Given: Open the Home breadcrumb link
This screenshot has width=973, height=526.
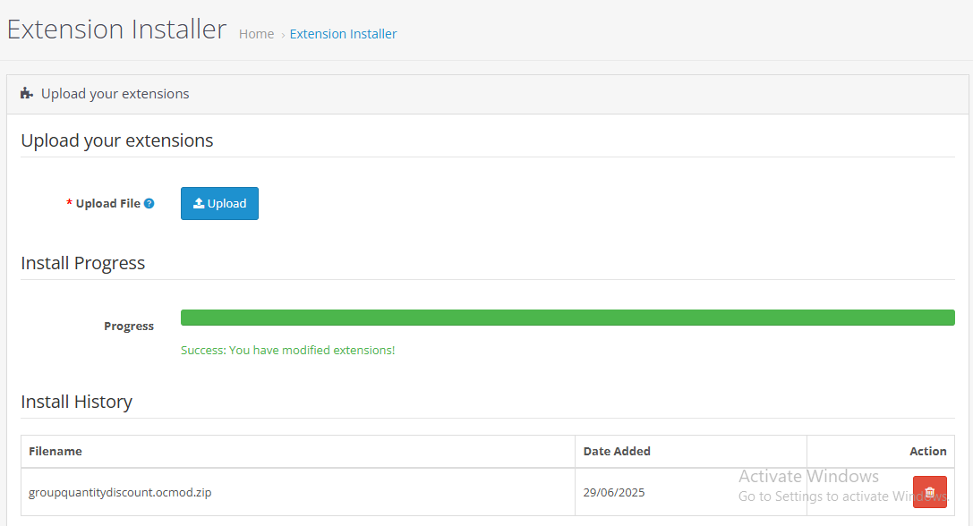Looking at the screenshot, I should pyautogui.click(x=256, y=33).
